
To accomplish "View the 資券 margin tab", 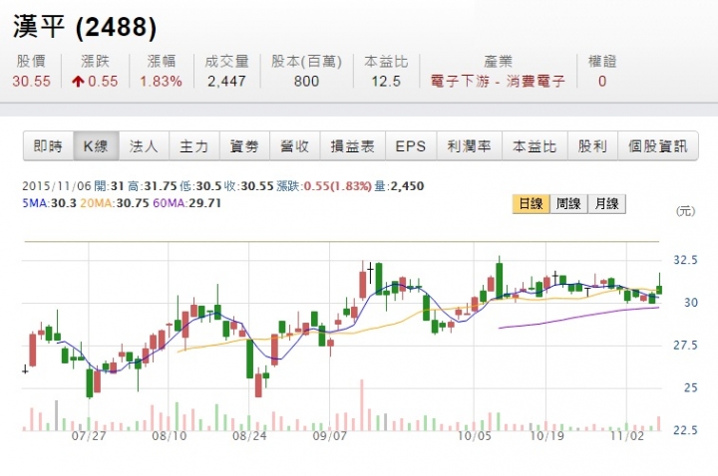I will (244, 146).
